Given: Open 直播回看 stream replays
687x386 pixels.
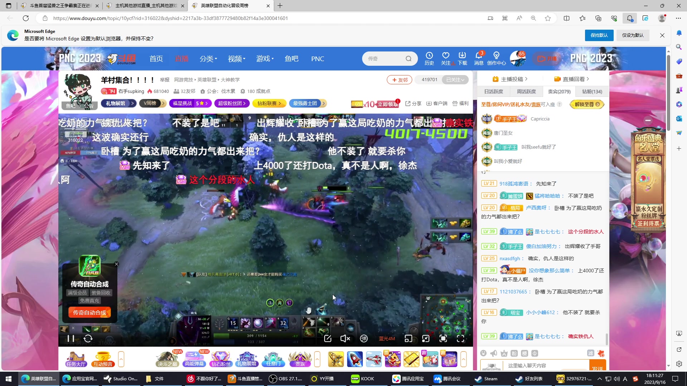Looking at the screenshot, I should tap(571, 79).
